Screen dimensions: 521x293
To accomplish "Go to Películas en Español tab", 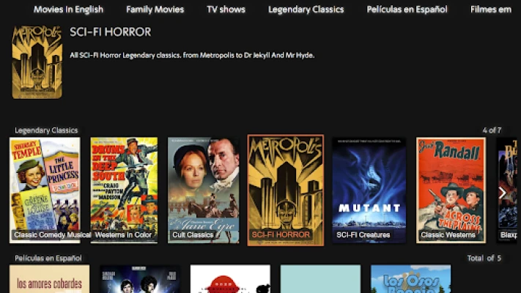I will click(x=407, y=10).
